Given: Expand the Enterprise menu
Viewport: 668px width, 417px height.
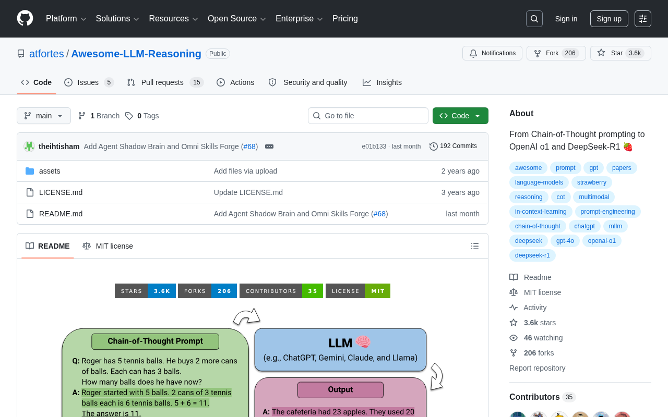Looking at the screenshot, I should click(300, 19).
